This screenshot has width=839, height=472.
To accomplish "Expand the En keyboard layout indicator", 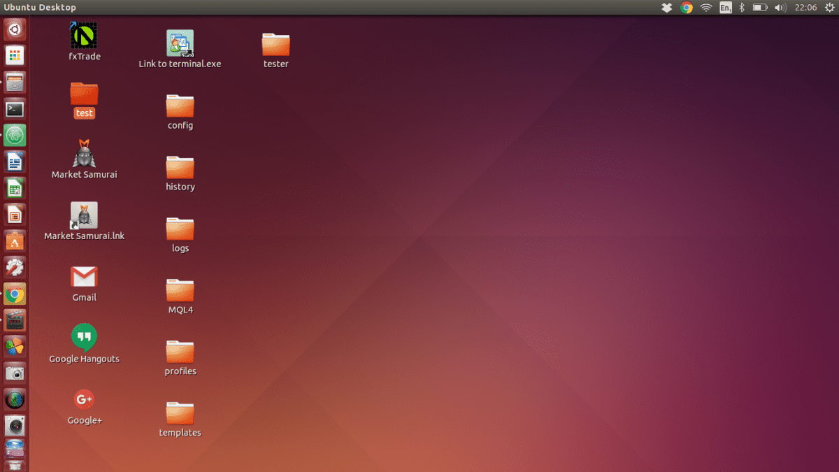I will 726,8.
